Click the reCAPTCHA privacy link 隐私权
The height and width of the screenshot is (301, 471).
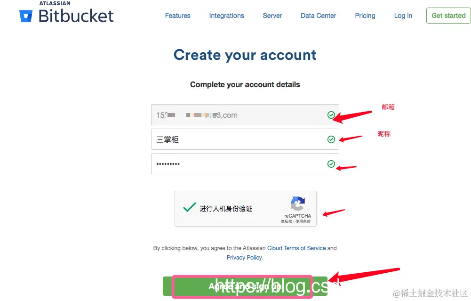pyautogui.click(x=286, y=221)
